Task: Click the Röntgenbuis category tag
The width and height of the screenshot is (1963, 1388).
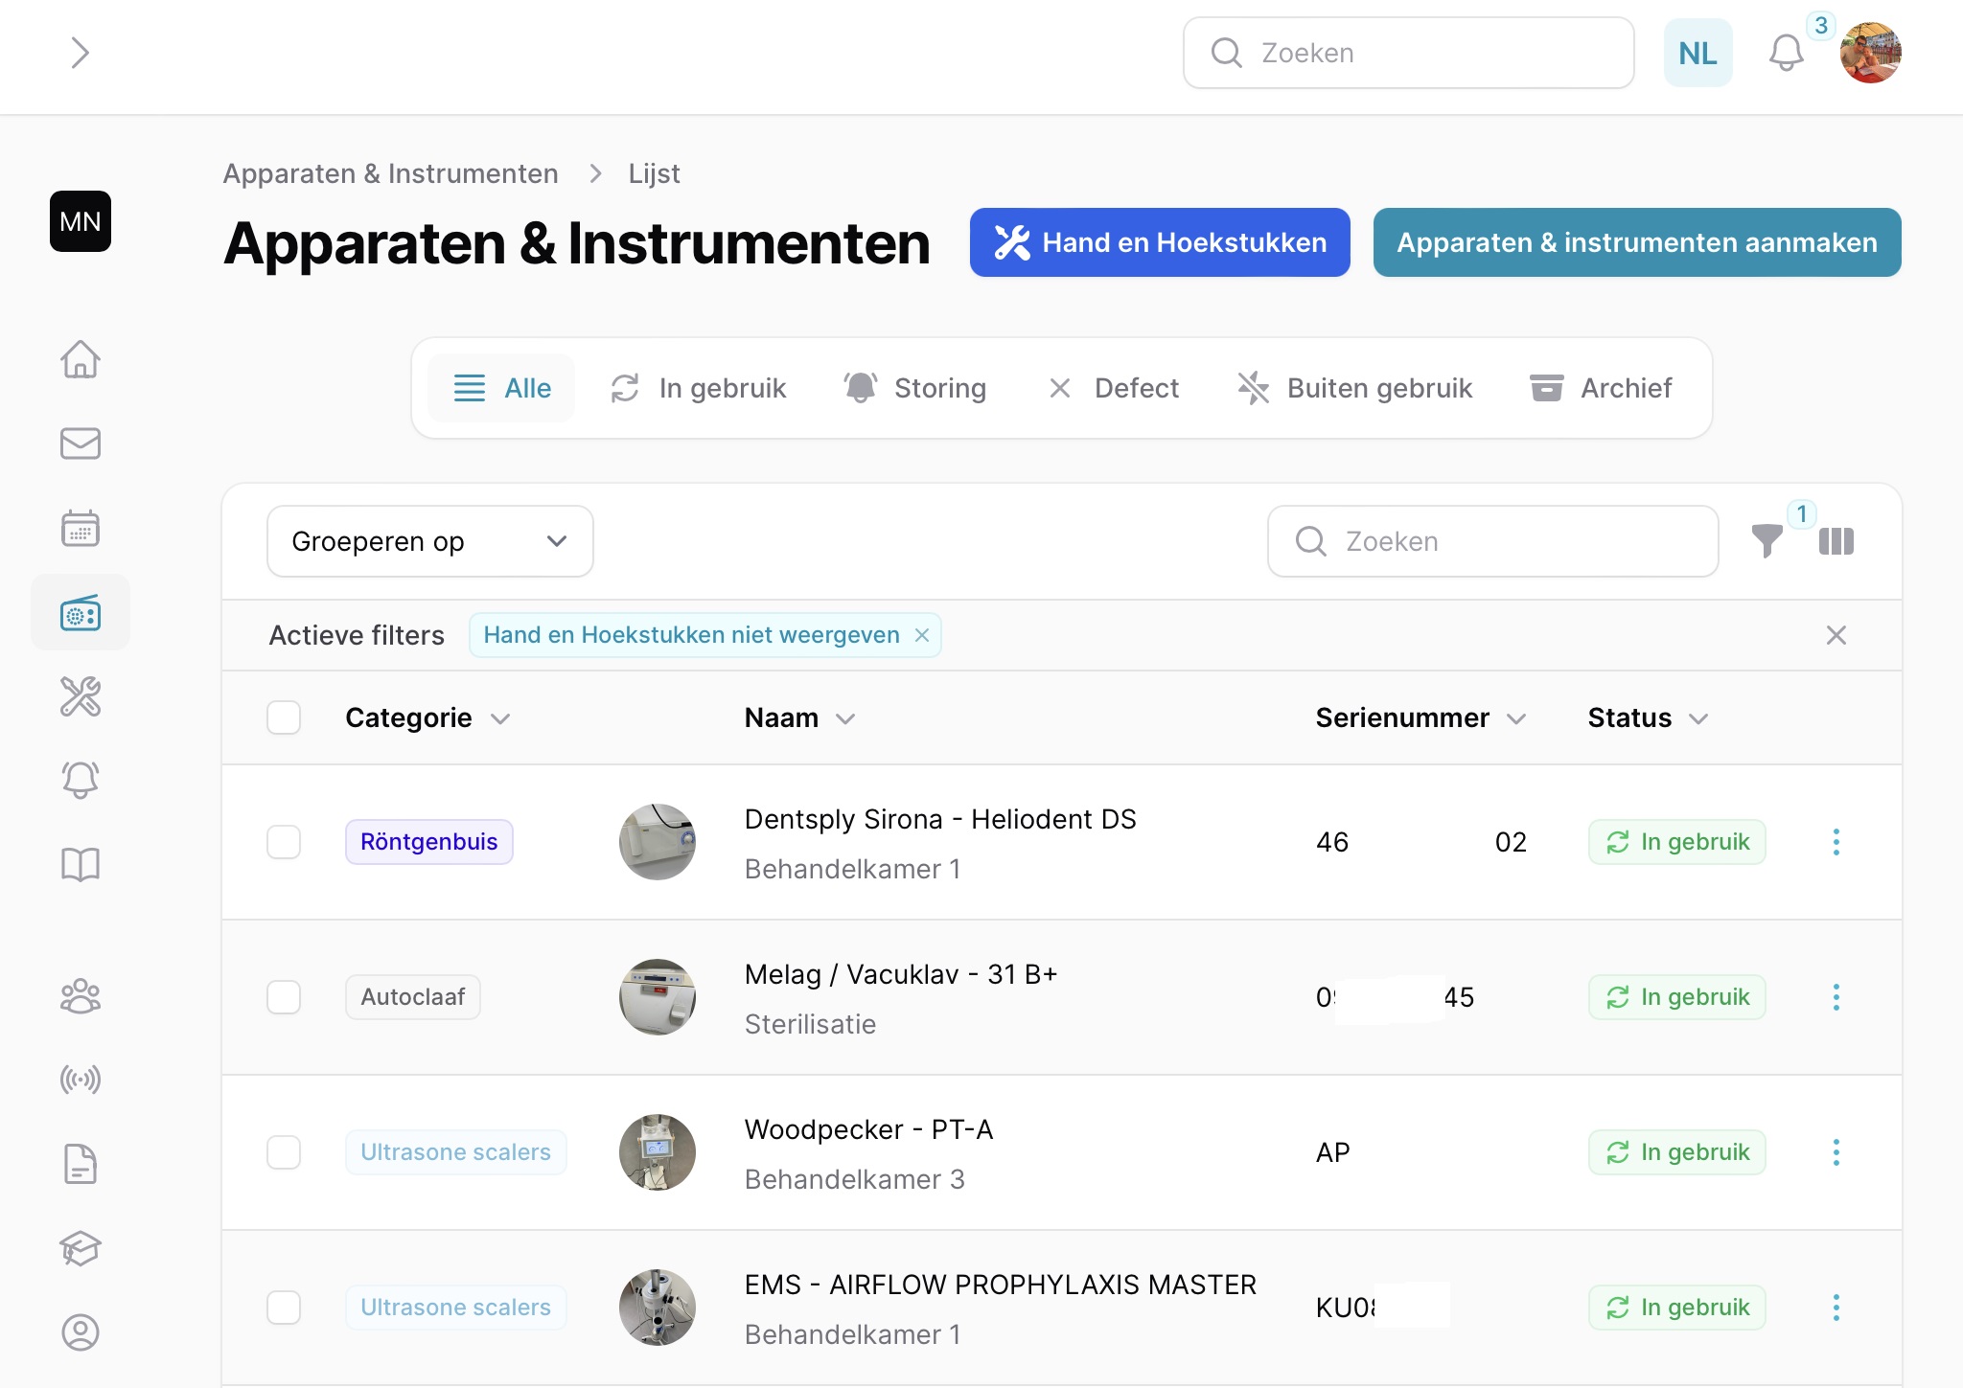Action: point(429,842)
